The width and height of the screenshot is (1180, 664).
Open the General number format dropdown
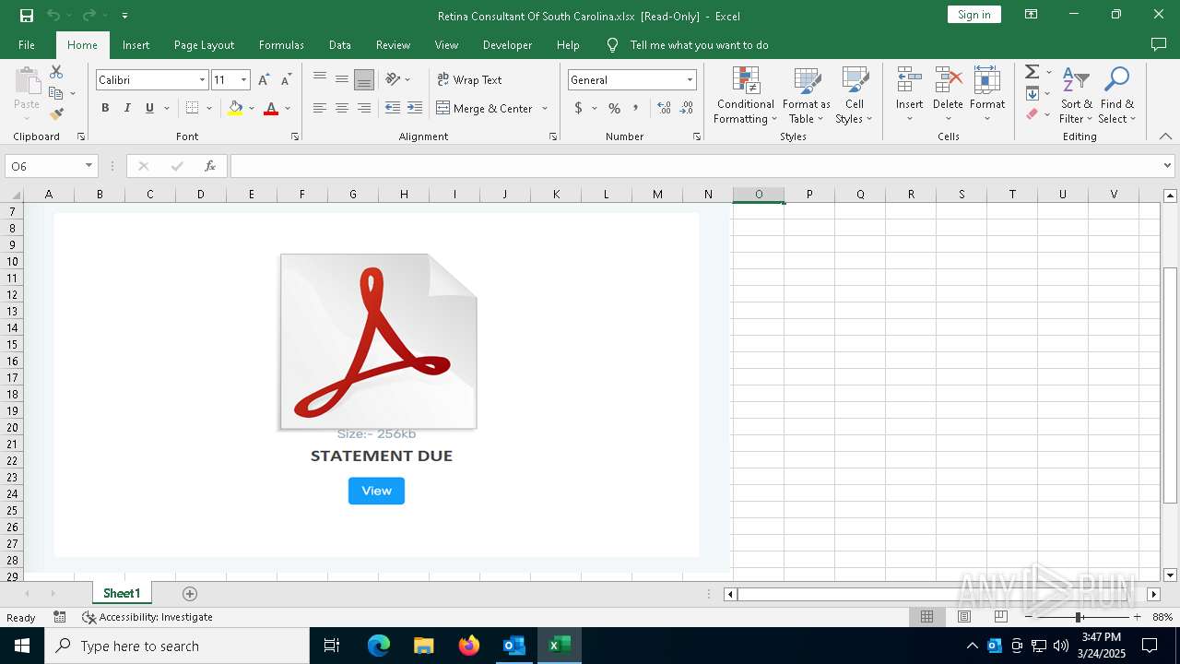(689, 80)
